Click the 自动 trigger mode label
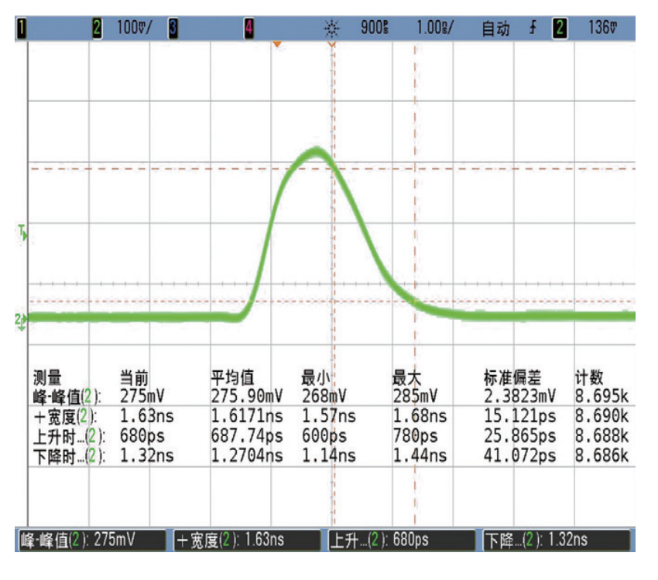The image size is (658, 580). [495, 29]
